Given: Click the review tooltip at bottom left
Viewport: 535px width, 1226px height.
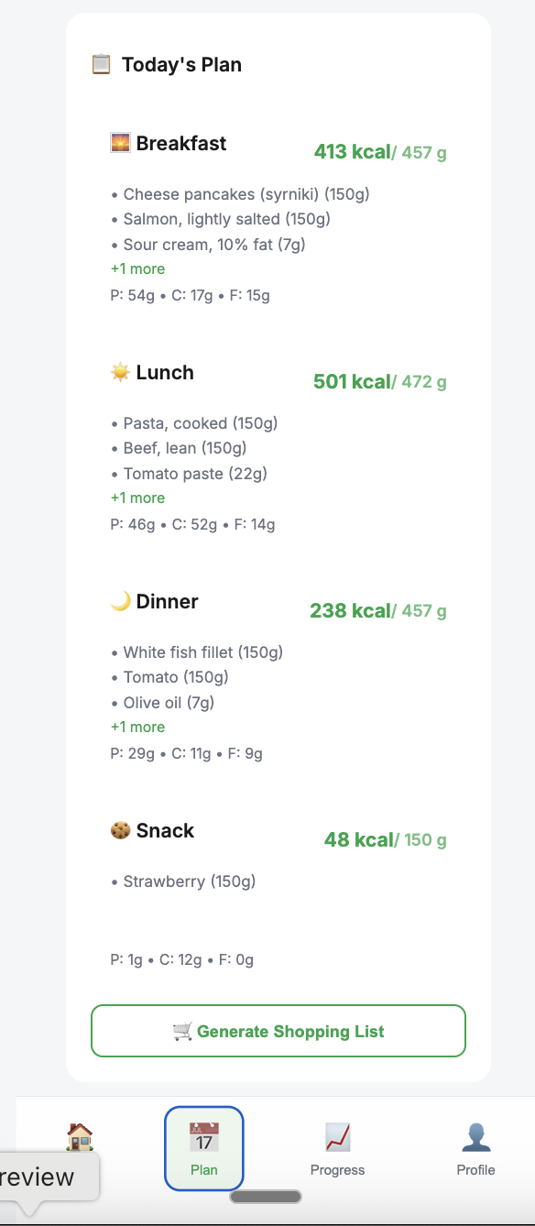Looking at the screenshot, I should (41, 1177).
